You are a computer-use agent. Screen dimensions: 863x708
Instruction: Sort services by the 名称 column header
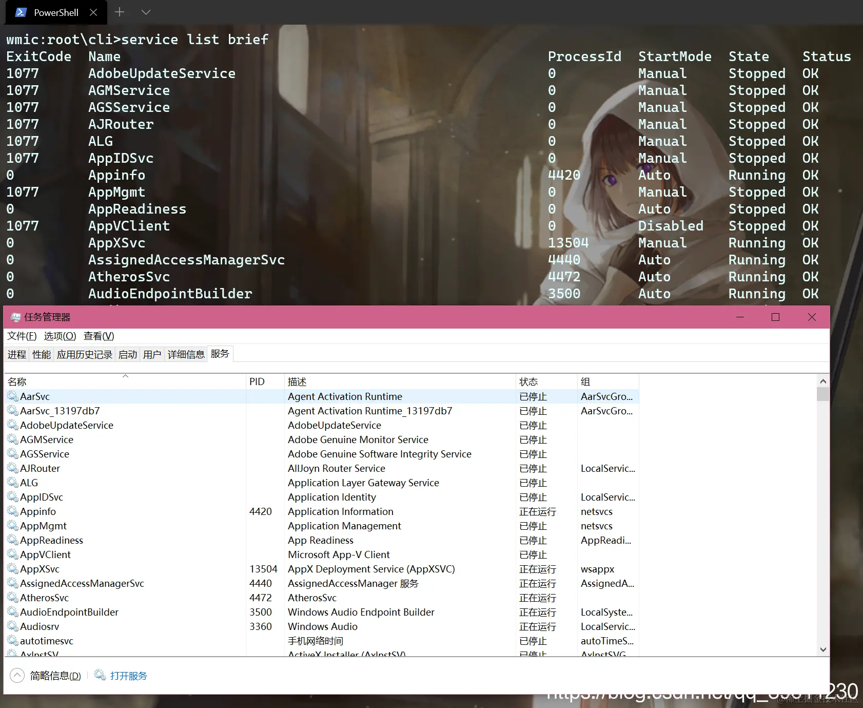(x=125, y=381)
